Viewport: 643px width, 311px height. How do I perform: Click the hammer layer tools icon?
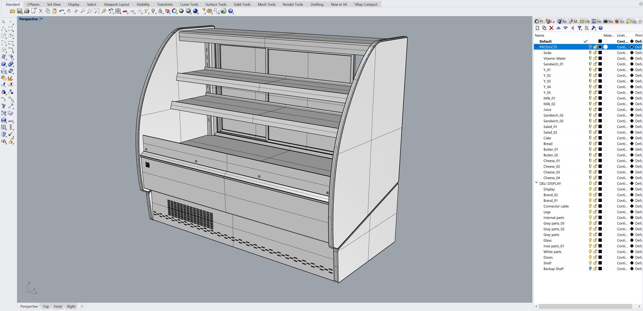594,28
